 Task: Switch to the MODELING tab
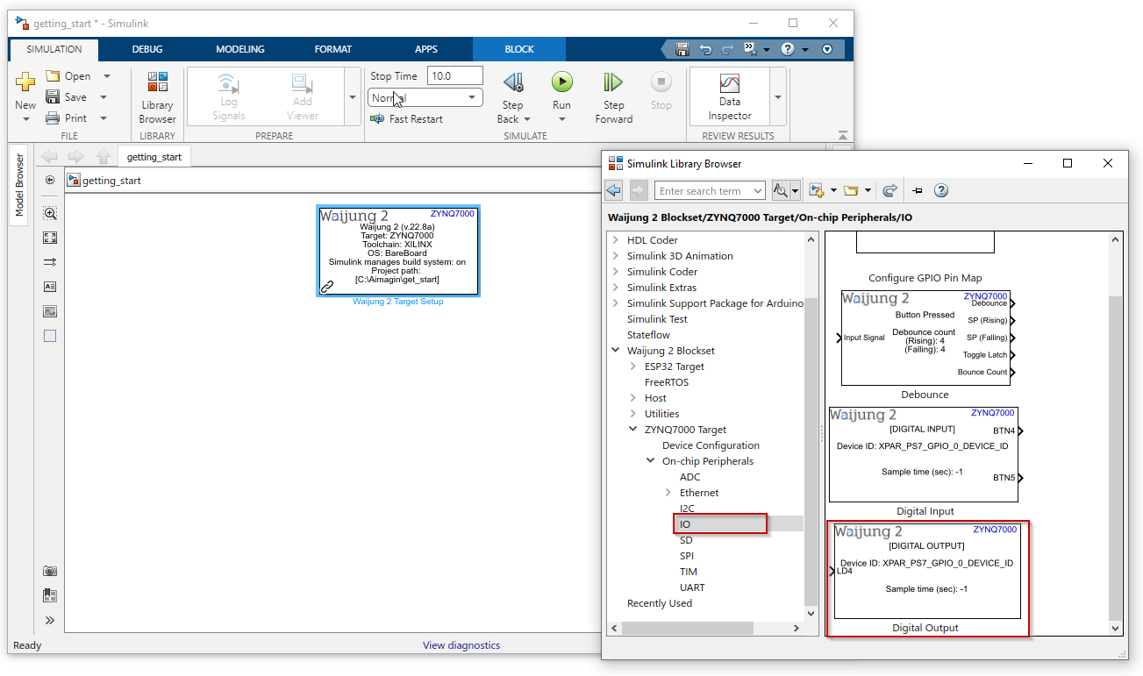[x=240, y=49]
